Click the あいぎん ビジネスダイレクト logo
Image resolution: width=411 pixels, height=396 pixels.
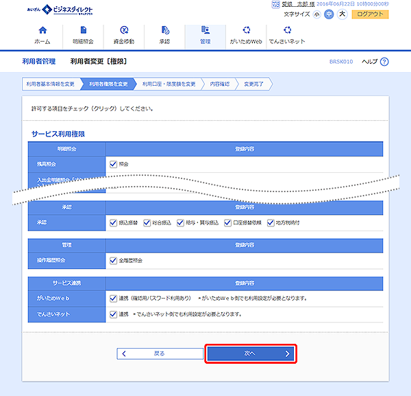point(60,10)
